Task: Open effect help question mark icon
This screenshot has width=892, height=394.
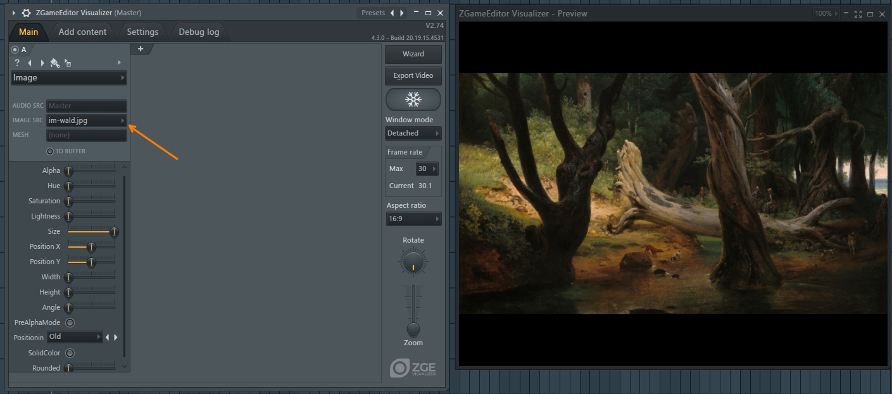Action: pos(17,63)
